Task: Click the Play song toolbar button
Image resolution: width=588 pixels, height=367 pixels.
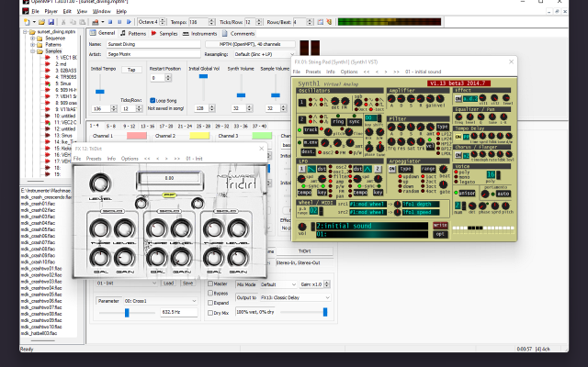Action: [129, 22]
